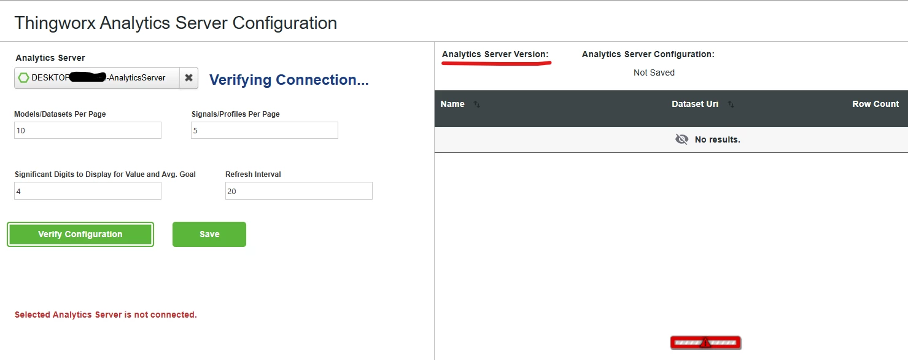Image resolution: width=908 pixels, height=360 pixels.
Task: Click the No results. message
Action: click(718, 139)
